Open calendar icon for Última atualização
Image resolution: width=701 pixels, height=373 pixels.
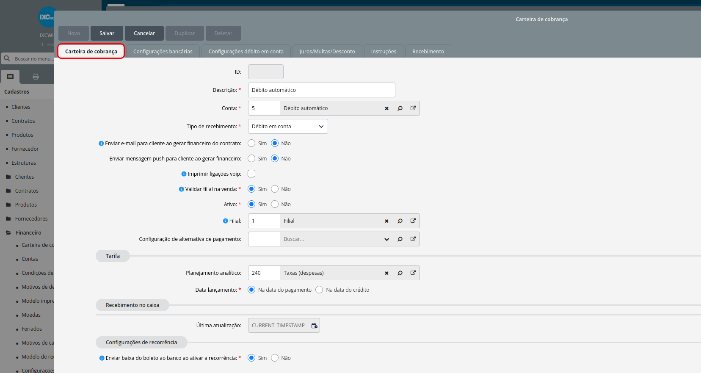(314, 326)
